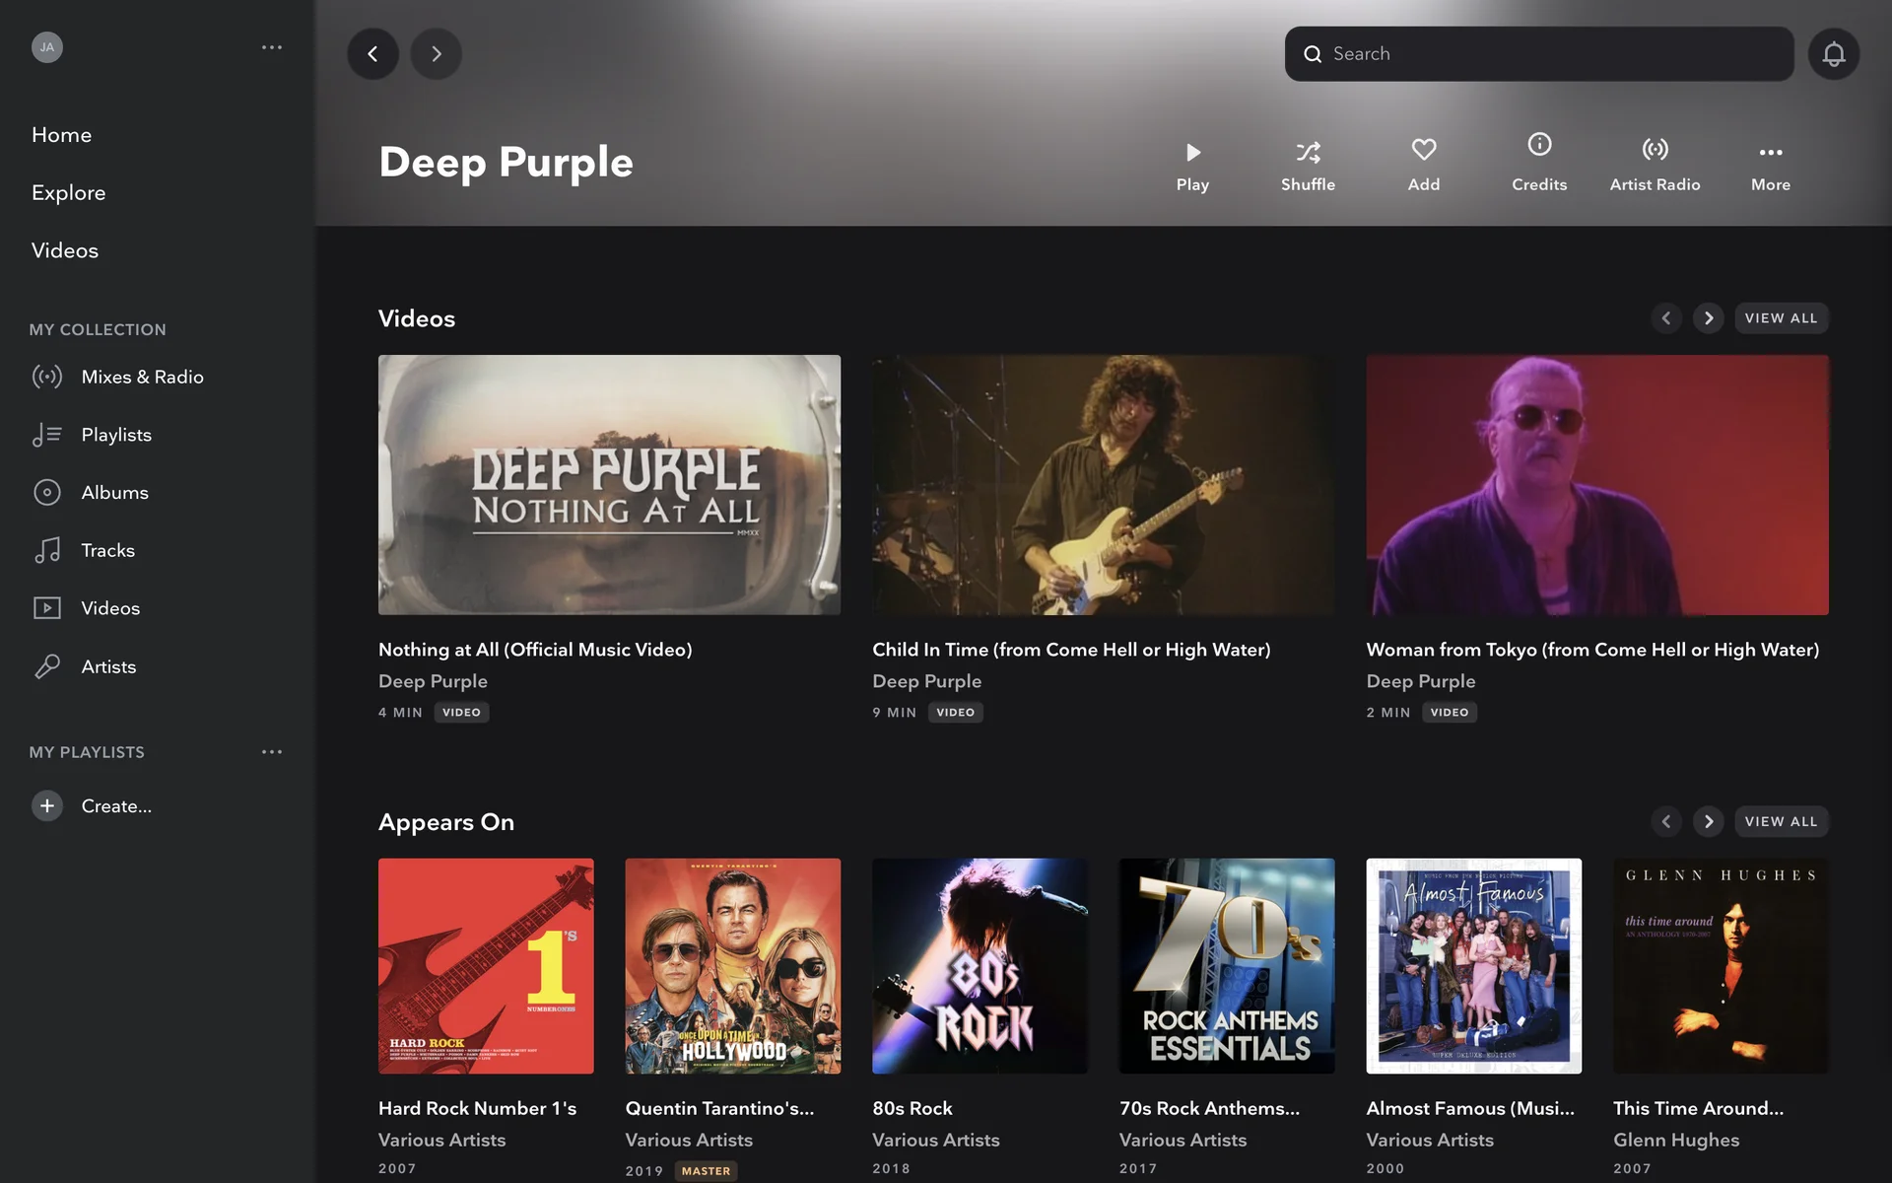This screenshot has height=1183, width=1892.
Task: Go forward with the right arrow button
Action: [x=436, y=54]
